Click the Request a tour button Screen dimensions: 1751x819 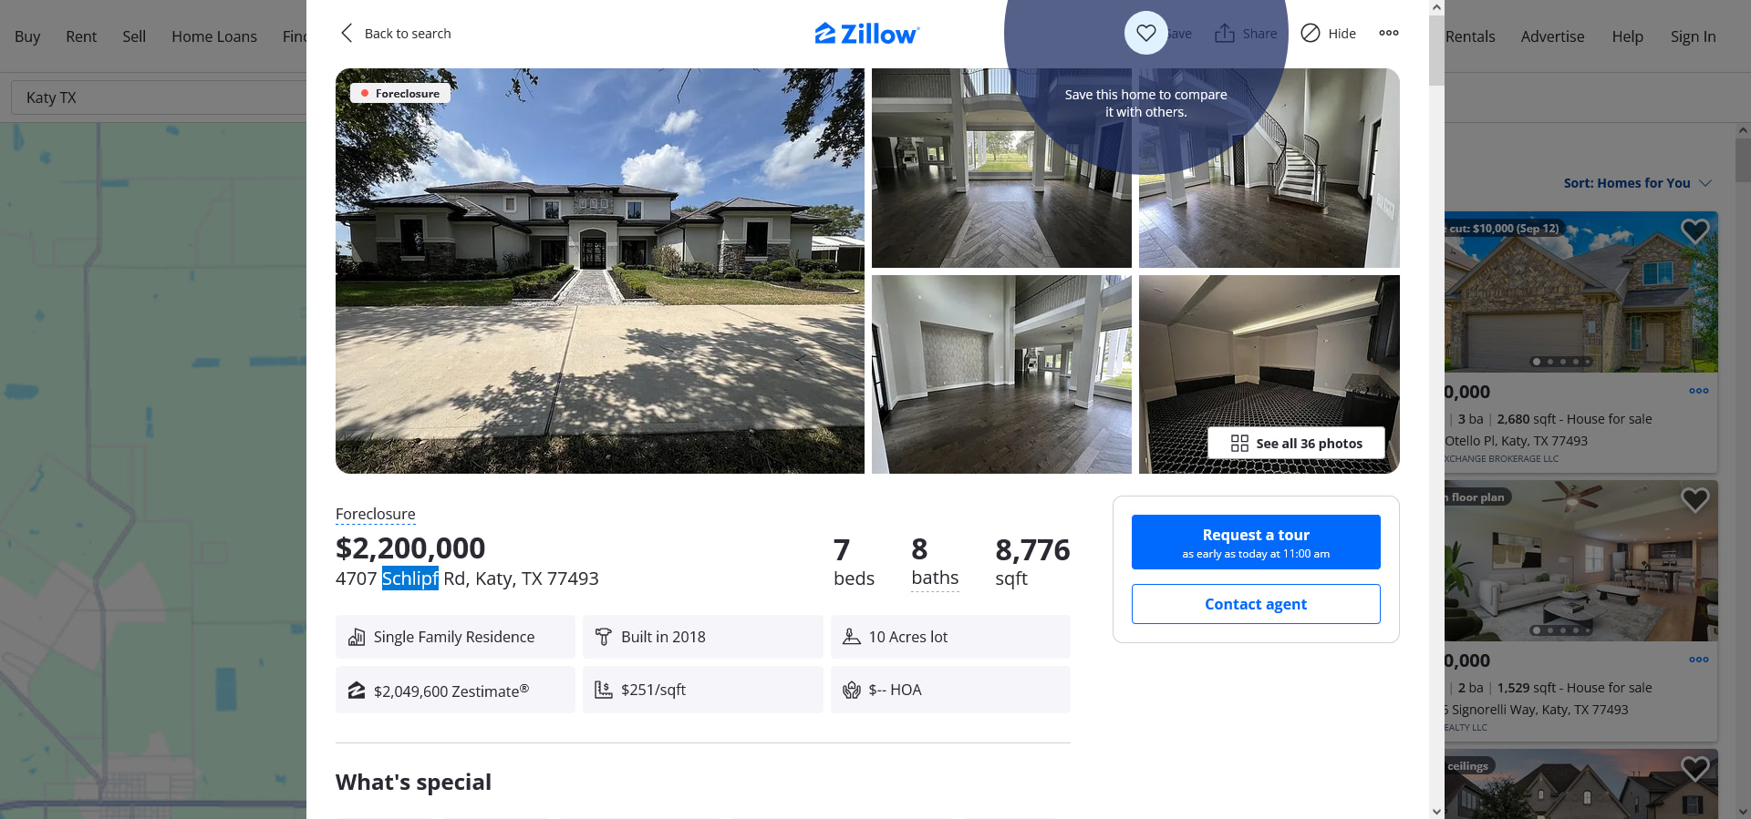[x=1256, y=542]
